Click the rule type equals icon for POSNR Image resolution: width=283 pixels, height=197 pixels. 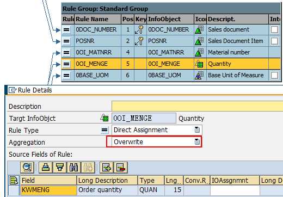[66, 41]
